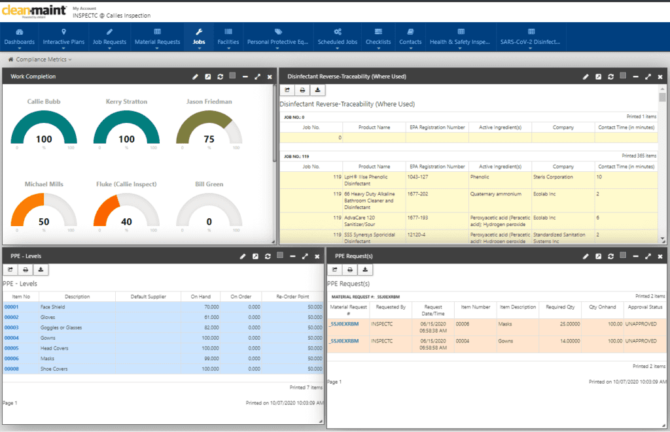Image resolution: width=670 pixels, height=432 pixels.
Task: Print the PPE Request(s) report
Action: click(x=349, y=269)
